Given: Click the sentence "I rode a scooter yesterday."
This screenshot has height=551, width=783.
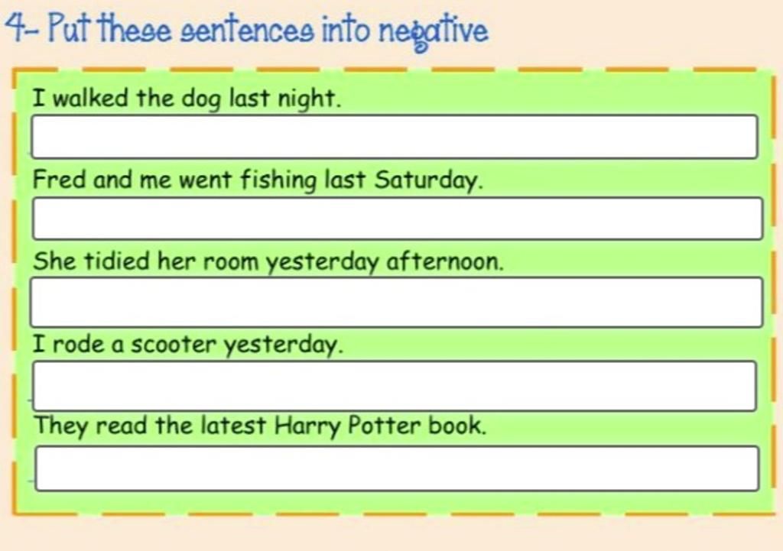Looking at the screenshot, I should pyautogui.click(x=188, y=345).
